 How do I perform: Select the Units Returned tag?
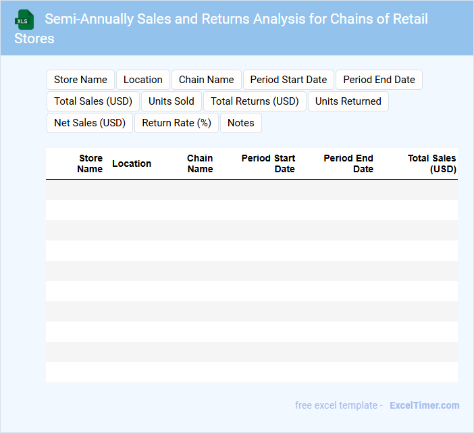click(x=348, y=101)
